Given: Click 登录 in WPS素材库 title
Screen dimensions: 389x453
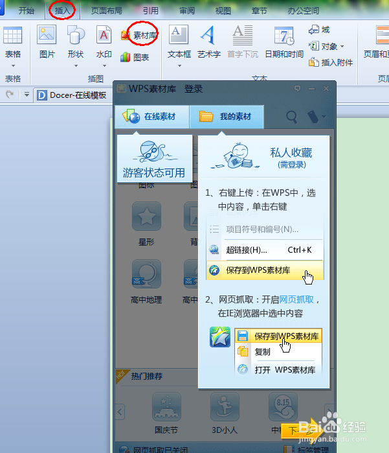Looking at the screenshot, I should 194,89.
